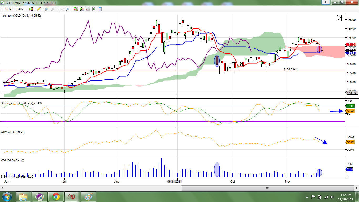This screenshot has height=202, width=359.
Task: Select the Stochastics(GLD (Daily),7,14,3) label
Action: tap(21, 103)
